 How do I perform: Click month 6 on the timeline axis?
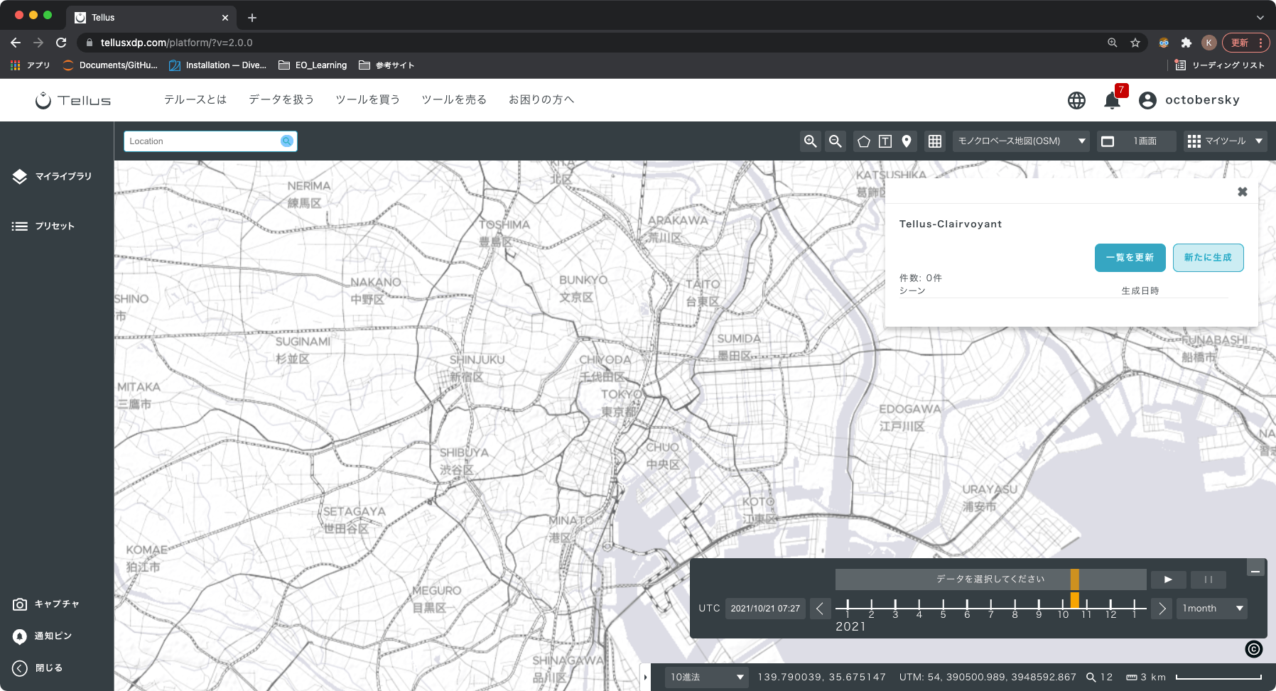tap(967, 614)
